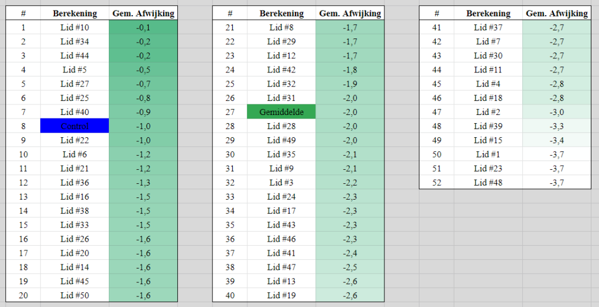Select the Lid #50 cell
The image size is (599, 307).
74,295
